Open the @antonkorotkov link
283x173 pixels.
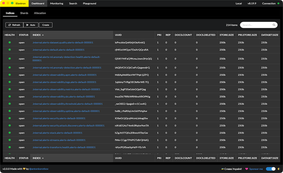(39, 169)
